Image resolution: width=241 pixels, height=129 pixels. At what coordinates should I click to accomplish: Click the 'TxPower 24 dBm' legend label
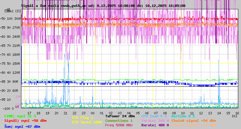click(120, 116)
